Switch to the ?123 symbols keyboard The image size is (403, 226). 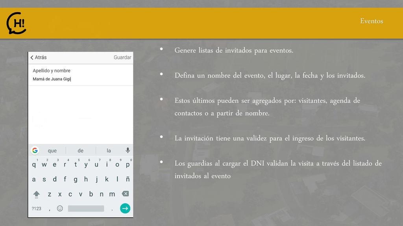pos(37,209)
